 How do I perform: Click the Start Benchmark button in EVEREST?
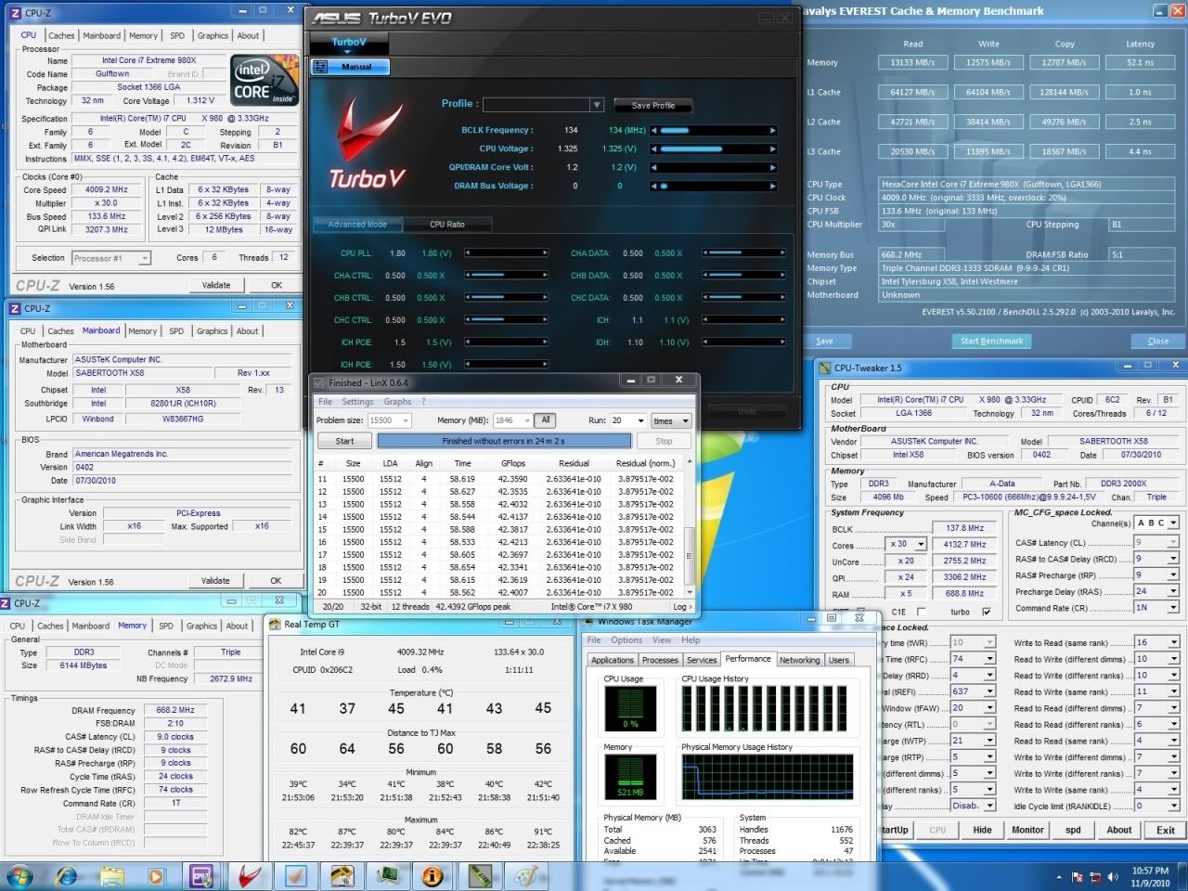(991, 341)
